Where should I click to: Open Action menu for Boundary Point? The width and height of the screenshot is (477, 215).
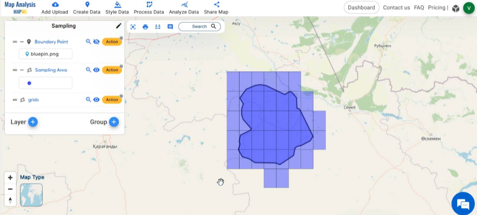(112, 42)
